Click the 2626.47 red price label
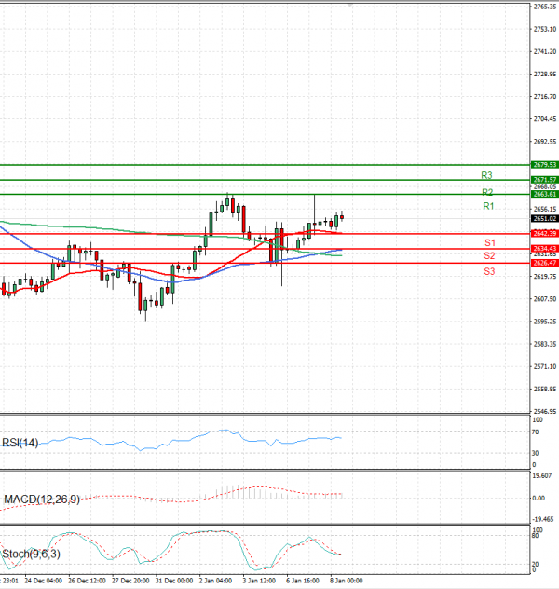The width and height of the screenshot is (559, 589). tap(545, 263)
